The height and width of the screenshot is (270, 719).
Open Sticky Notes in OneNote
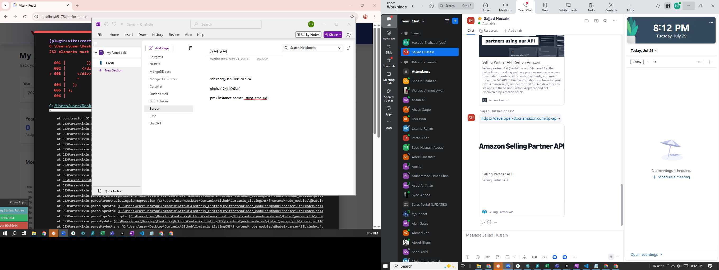(x=308, y=35)
